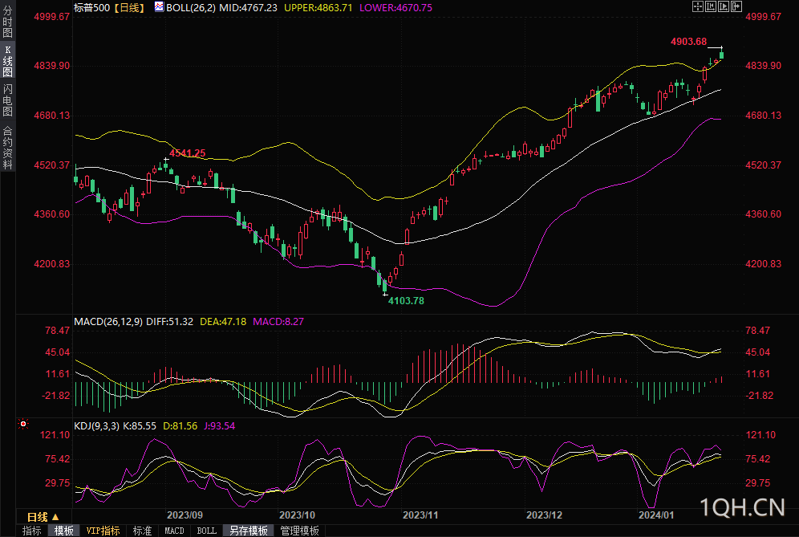
Task: Click the second chart layout icon at top-right
Action: click(x=711, y=6)
